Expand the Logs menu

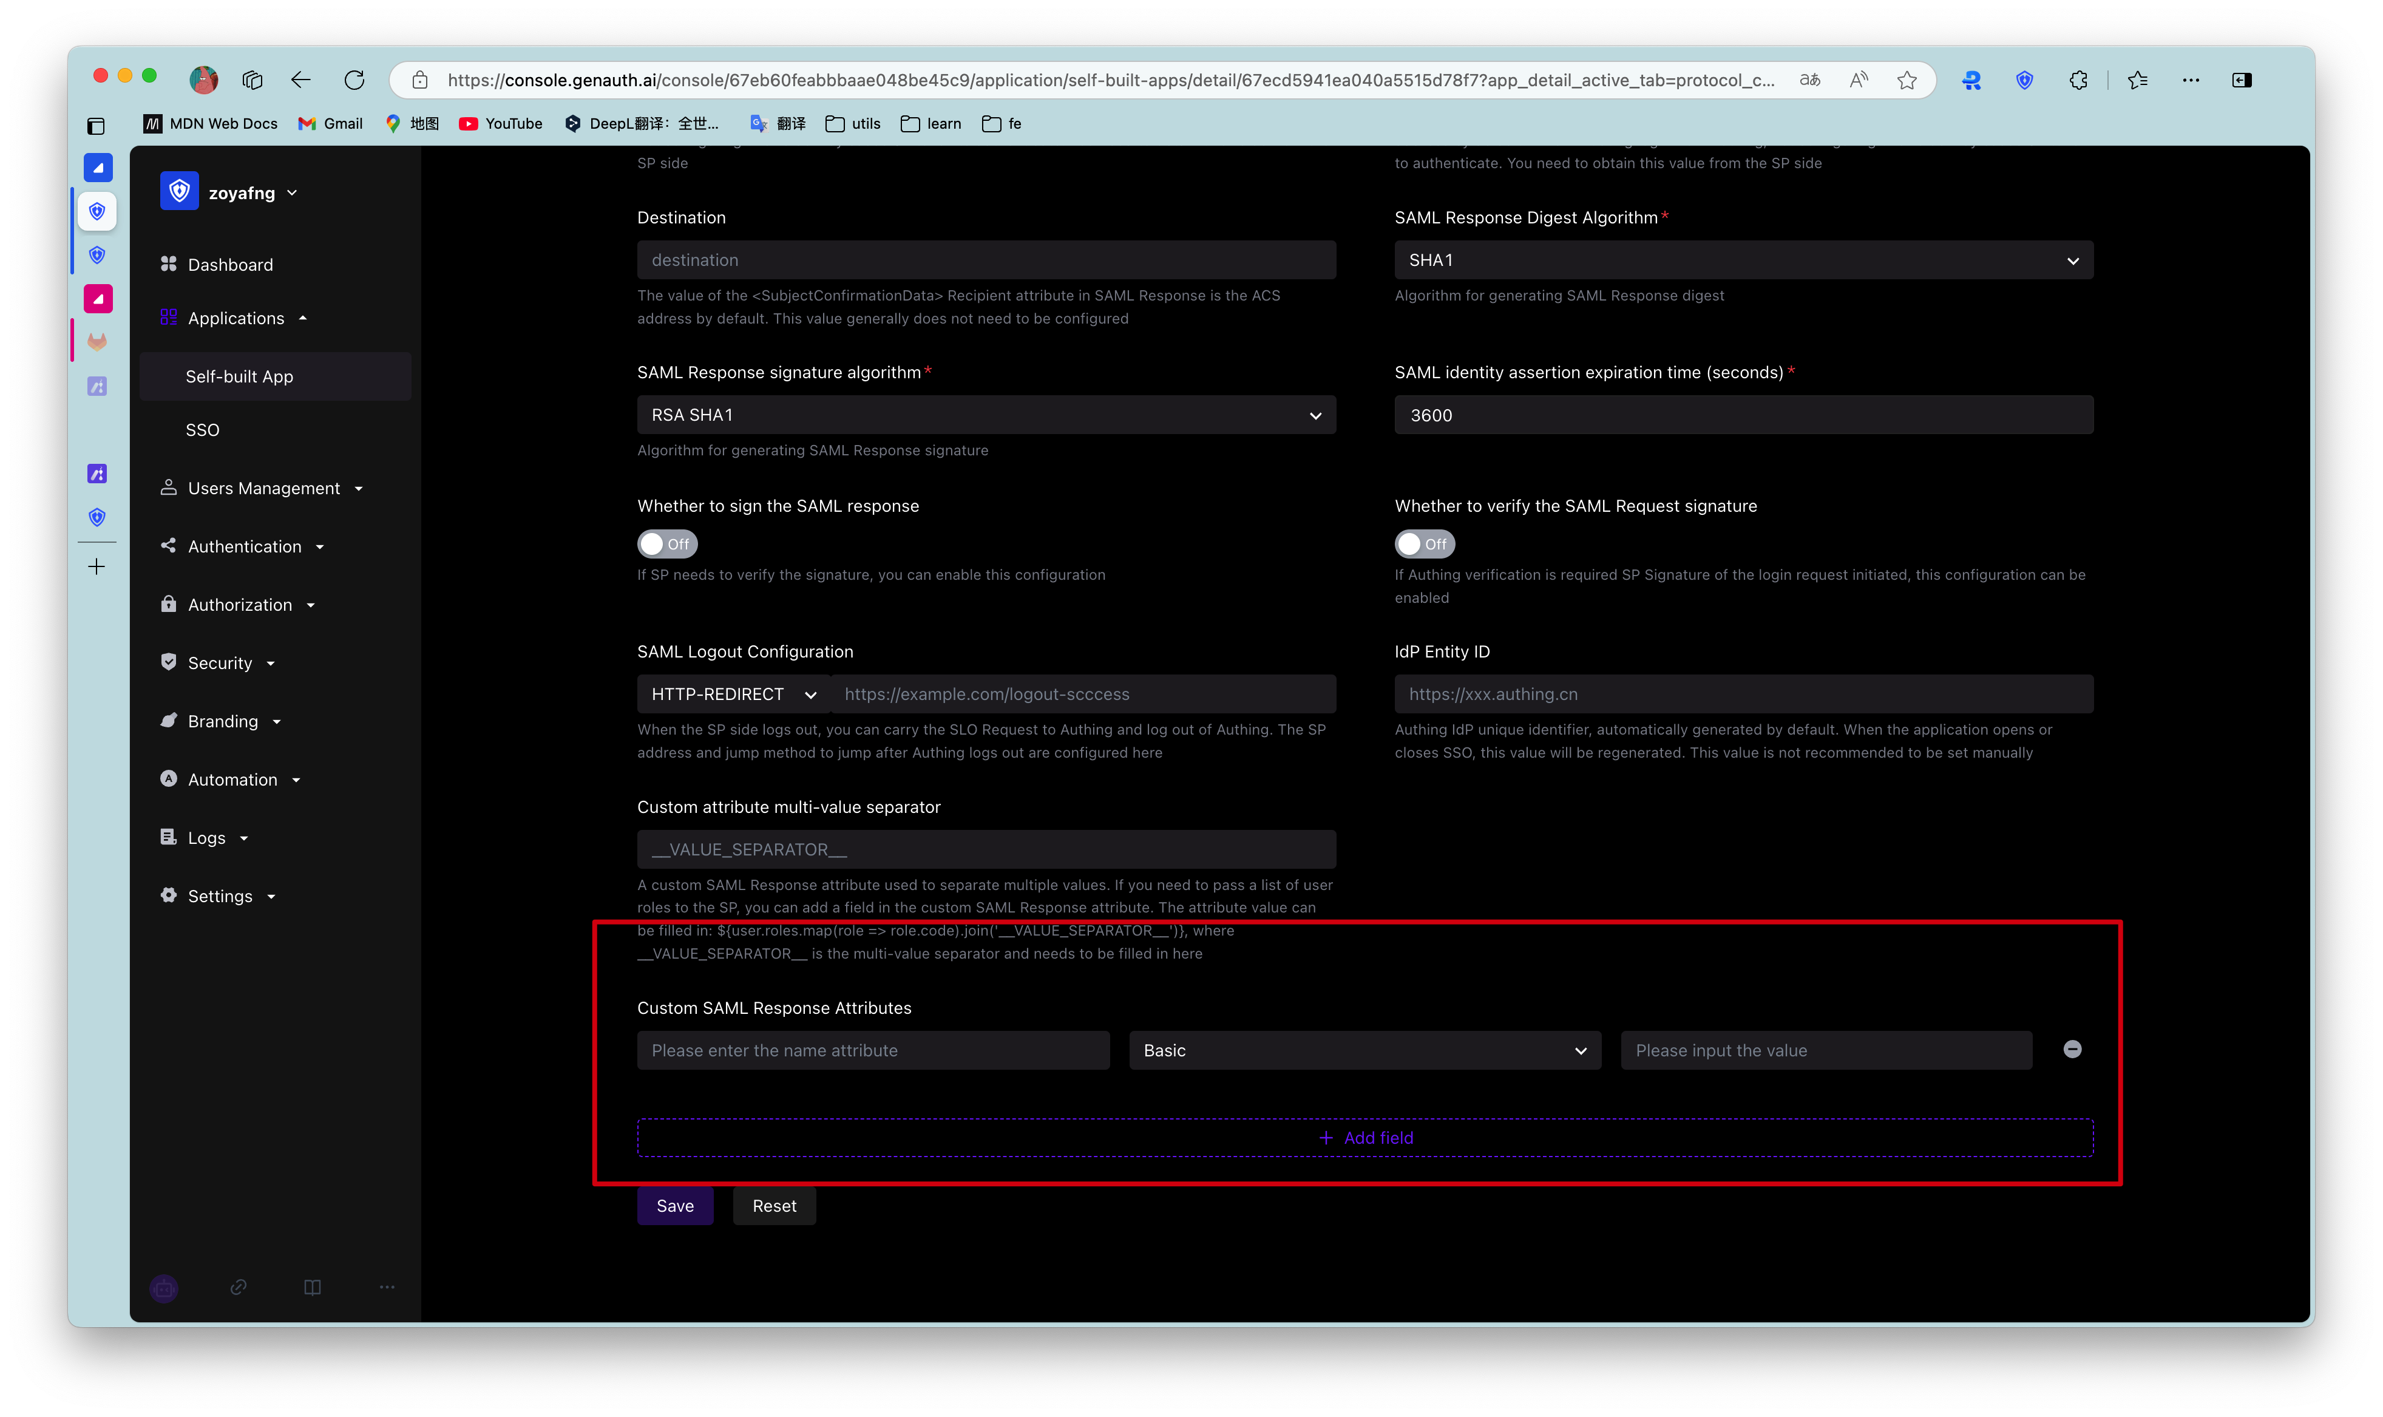point(204,837)
